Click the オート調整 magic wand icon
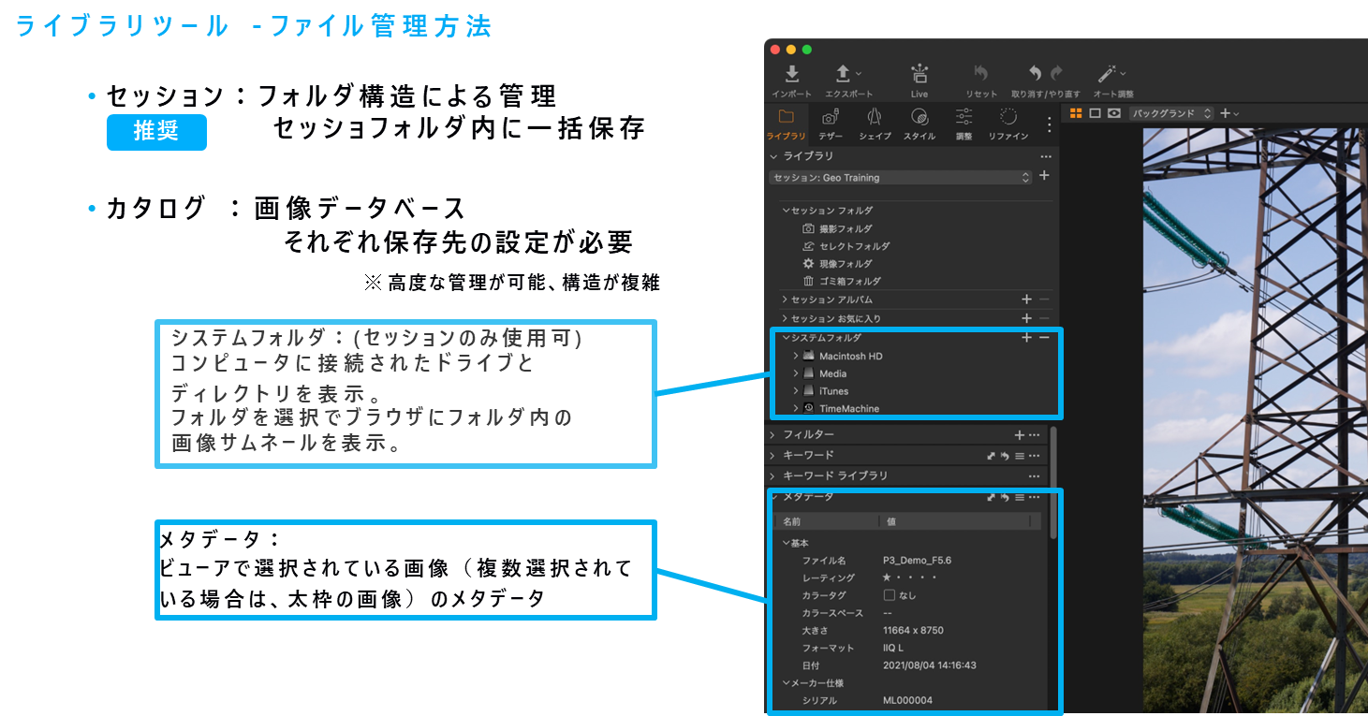This screenshot has width=1368, height=716. pos(1107,73)
